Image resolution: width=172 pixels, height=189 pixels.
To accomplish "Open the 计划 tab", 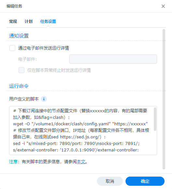I will 29,22.
